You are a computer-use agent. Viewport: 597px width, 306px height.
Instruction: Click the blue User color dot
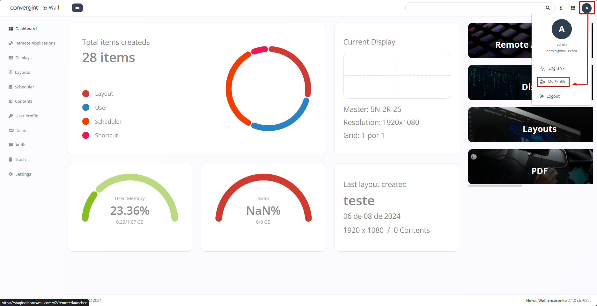[86, 108]
